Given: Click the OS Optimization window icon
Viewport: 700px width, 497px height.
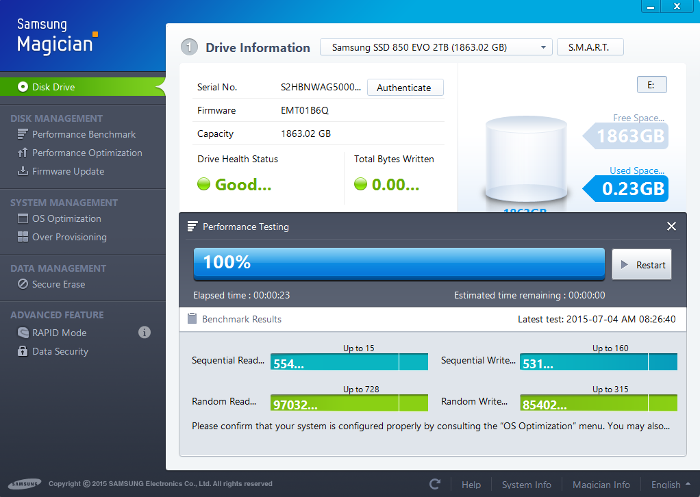Looking at the screenshot, I should (x=22, y=218).
